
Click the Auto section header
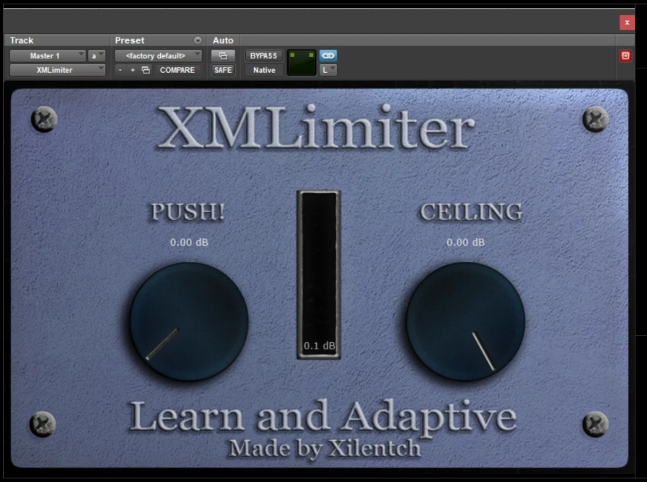pos(223,40)
